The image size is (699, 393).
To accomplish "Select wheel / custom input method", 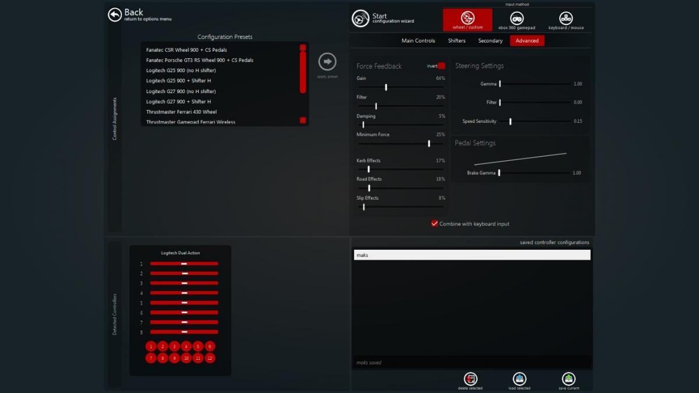I will (467, 20).
